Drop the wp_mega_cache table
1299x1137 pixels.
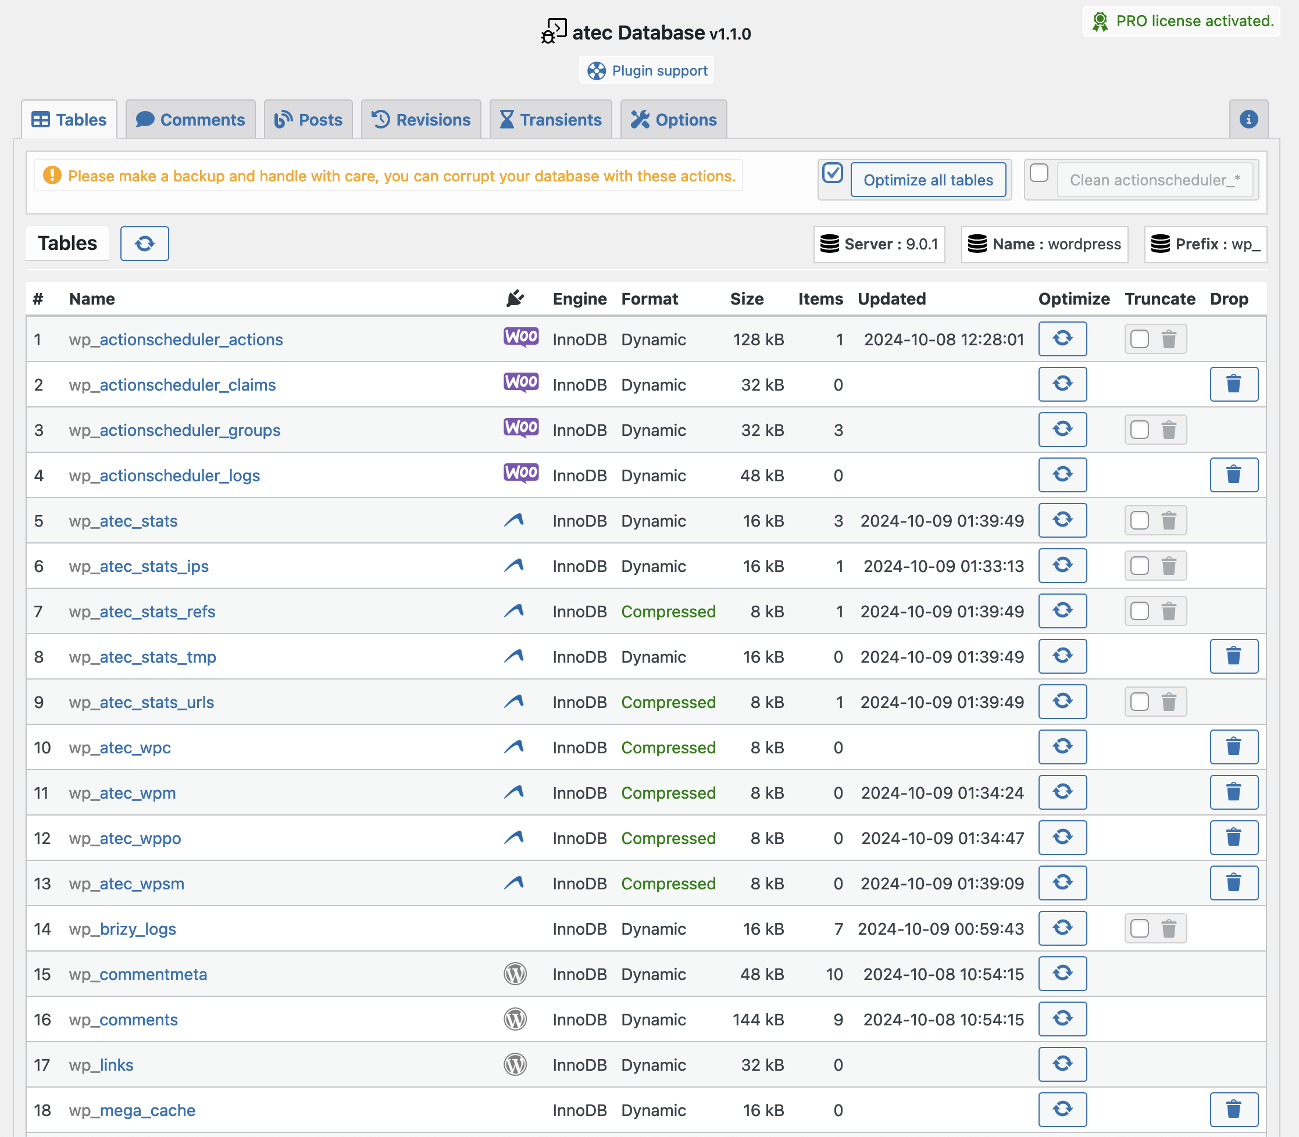coord(1234,1110)
